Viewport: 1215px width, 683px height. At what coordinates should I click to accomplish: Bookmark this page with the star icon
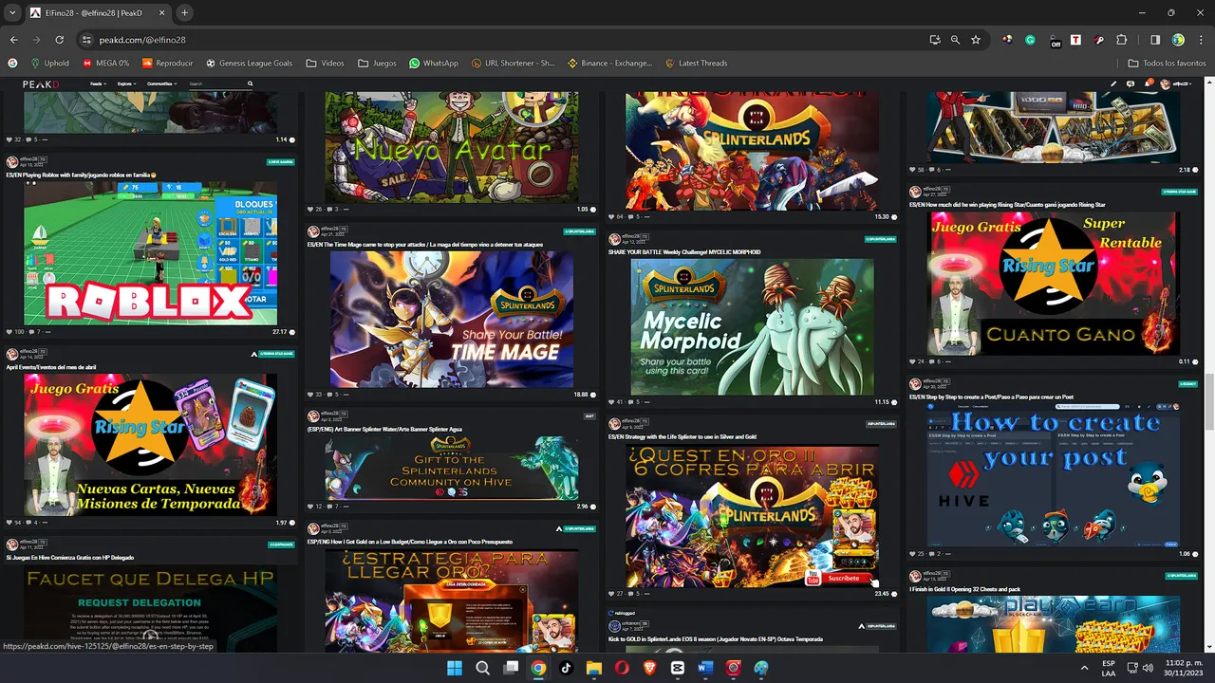pos(975,40)
